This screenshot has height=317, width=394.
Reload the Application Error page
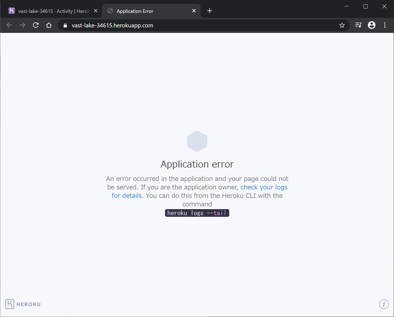tap(36, 25)
